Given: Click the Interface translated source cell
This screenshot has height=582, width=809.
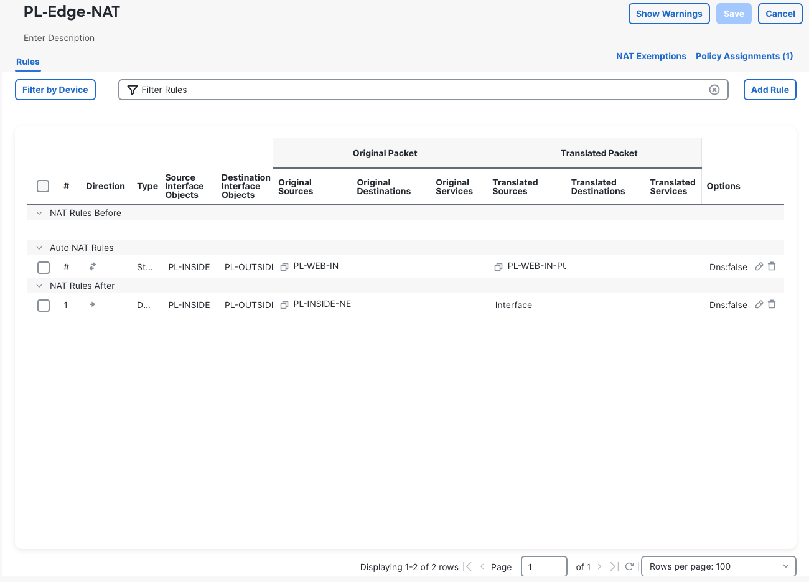Looking at the screenshot, I should [513, 305].
